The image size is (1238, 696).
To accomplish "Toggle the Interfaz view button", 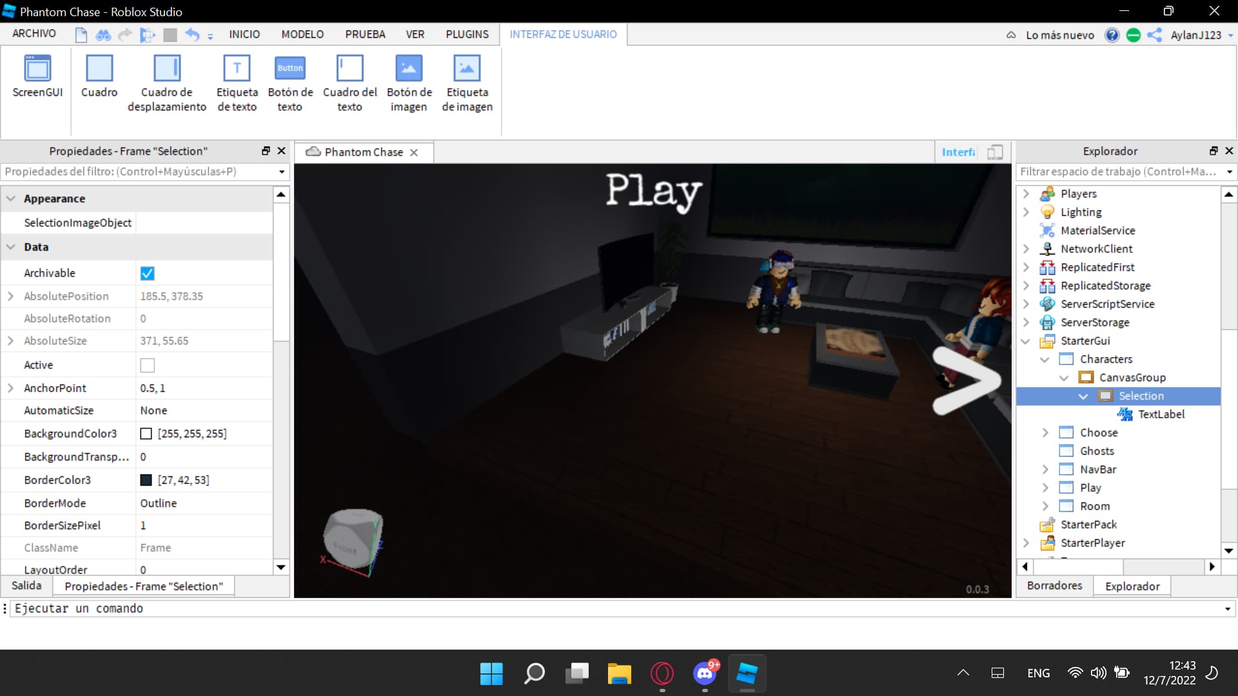I will click(x=958, y=152).
